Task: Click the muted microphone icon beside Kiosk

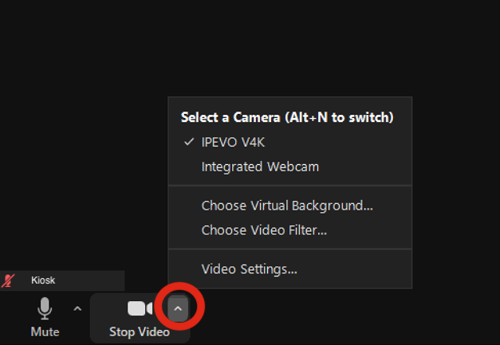Action: click(x=8, y=280)
